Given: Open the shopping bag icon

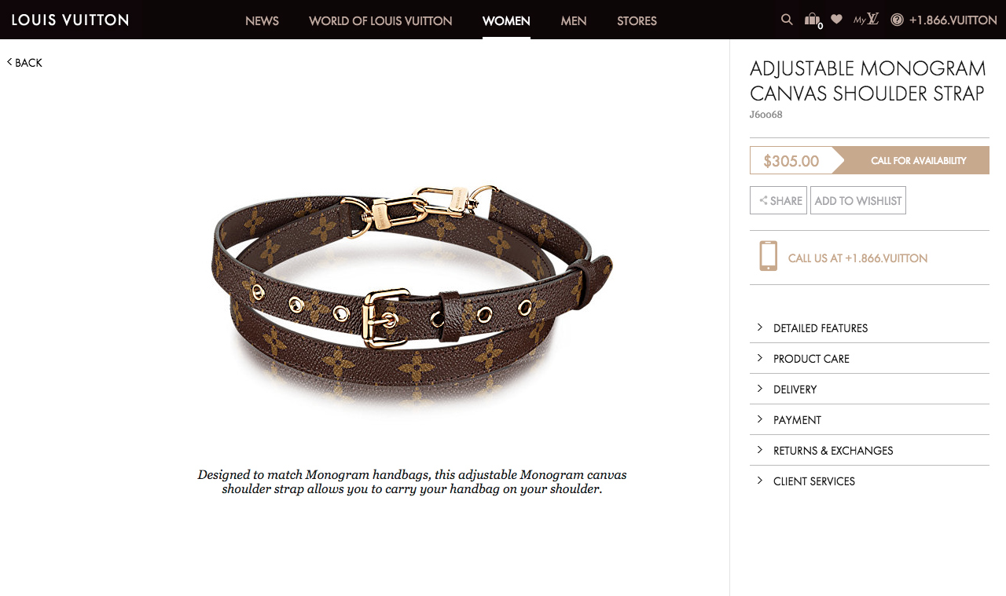Looking at the screenshot, I should pyautogui.click(x=813, y=20).
